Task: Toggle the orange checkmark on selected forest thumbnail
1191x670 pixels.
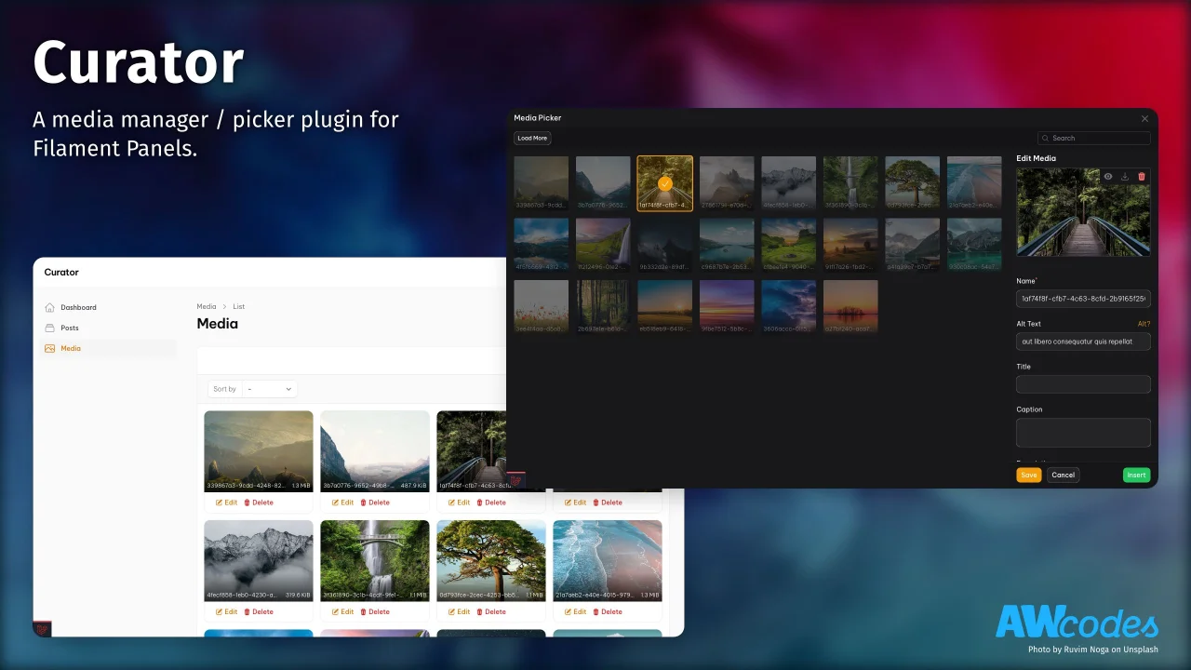Action: tap(664, 183)
